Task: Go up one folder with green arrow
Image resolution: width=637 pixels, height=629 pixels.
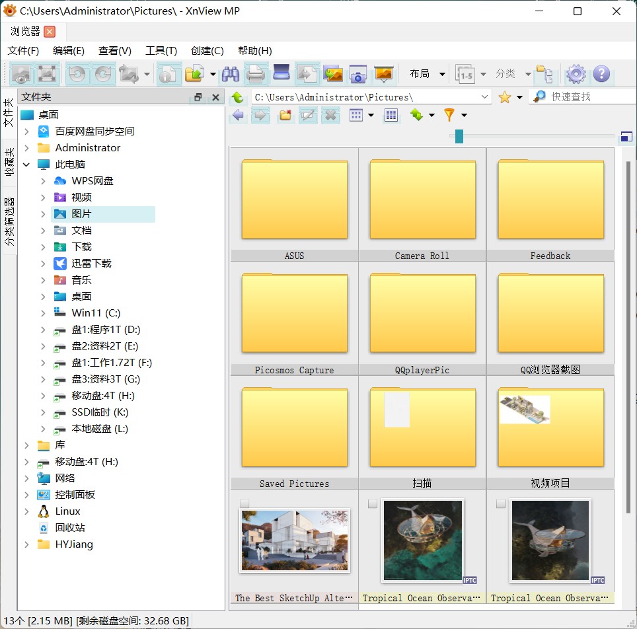Action: coord(238,98)
